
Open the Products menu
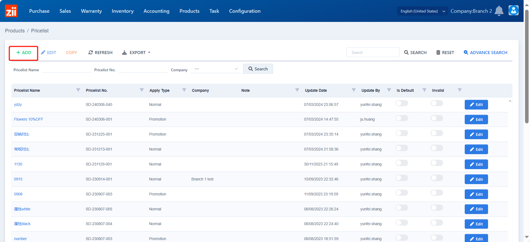coord(189,11)
